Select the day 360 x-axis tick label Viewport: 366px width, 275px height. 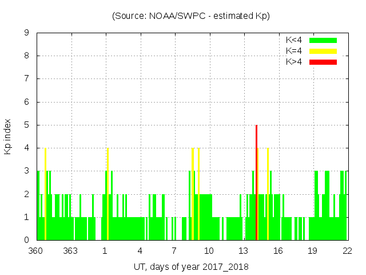[x=36, y=251]
